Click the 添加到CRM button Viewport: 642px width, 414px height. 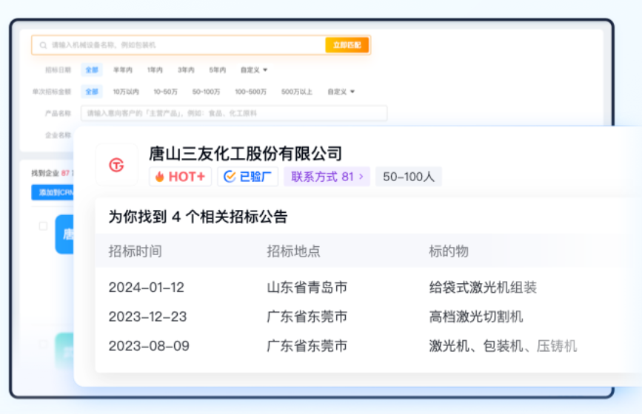click(x=52, y=192)
